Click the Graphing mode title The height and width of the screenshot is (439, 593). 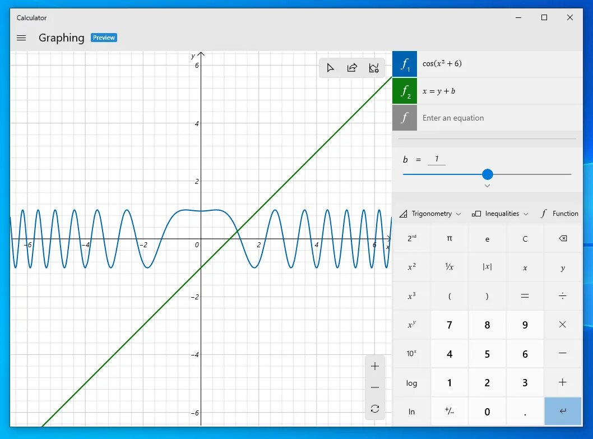tap(61, 38)
